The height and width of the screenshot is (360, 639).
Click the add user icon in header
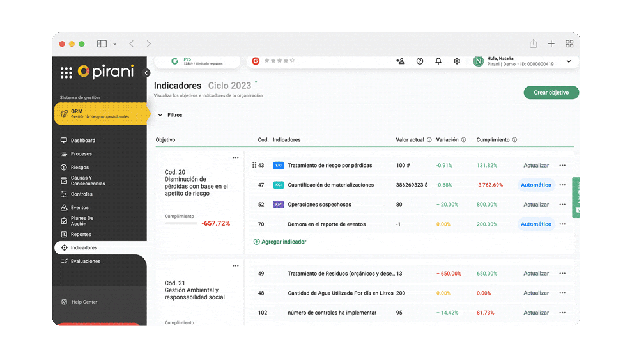point(401,61)
